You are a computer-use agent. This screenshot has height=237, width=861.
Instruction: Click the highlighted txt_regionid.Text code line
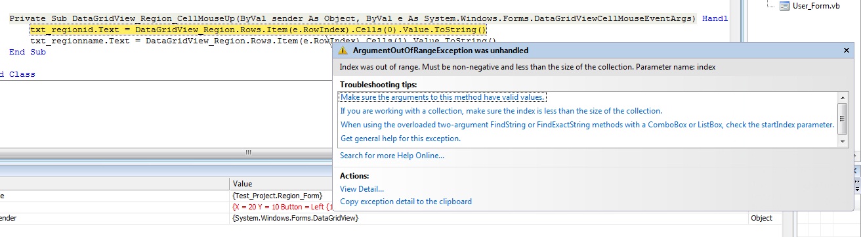click(258, 30)
